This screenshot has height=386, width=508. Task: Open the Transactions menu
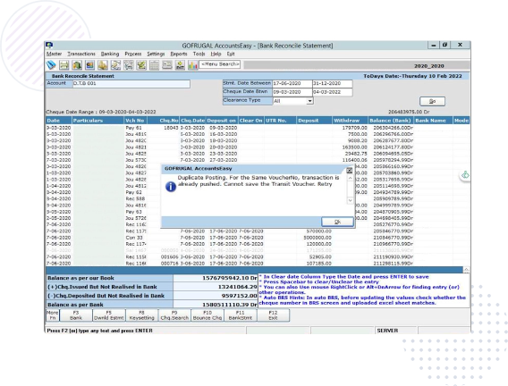(x=81, y=54)
